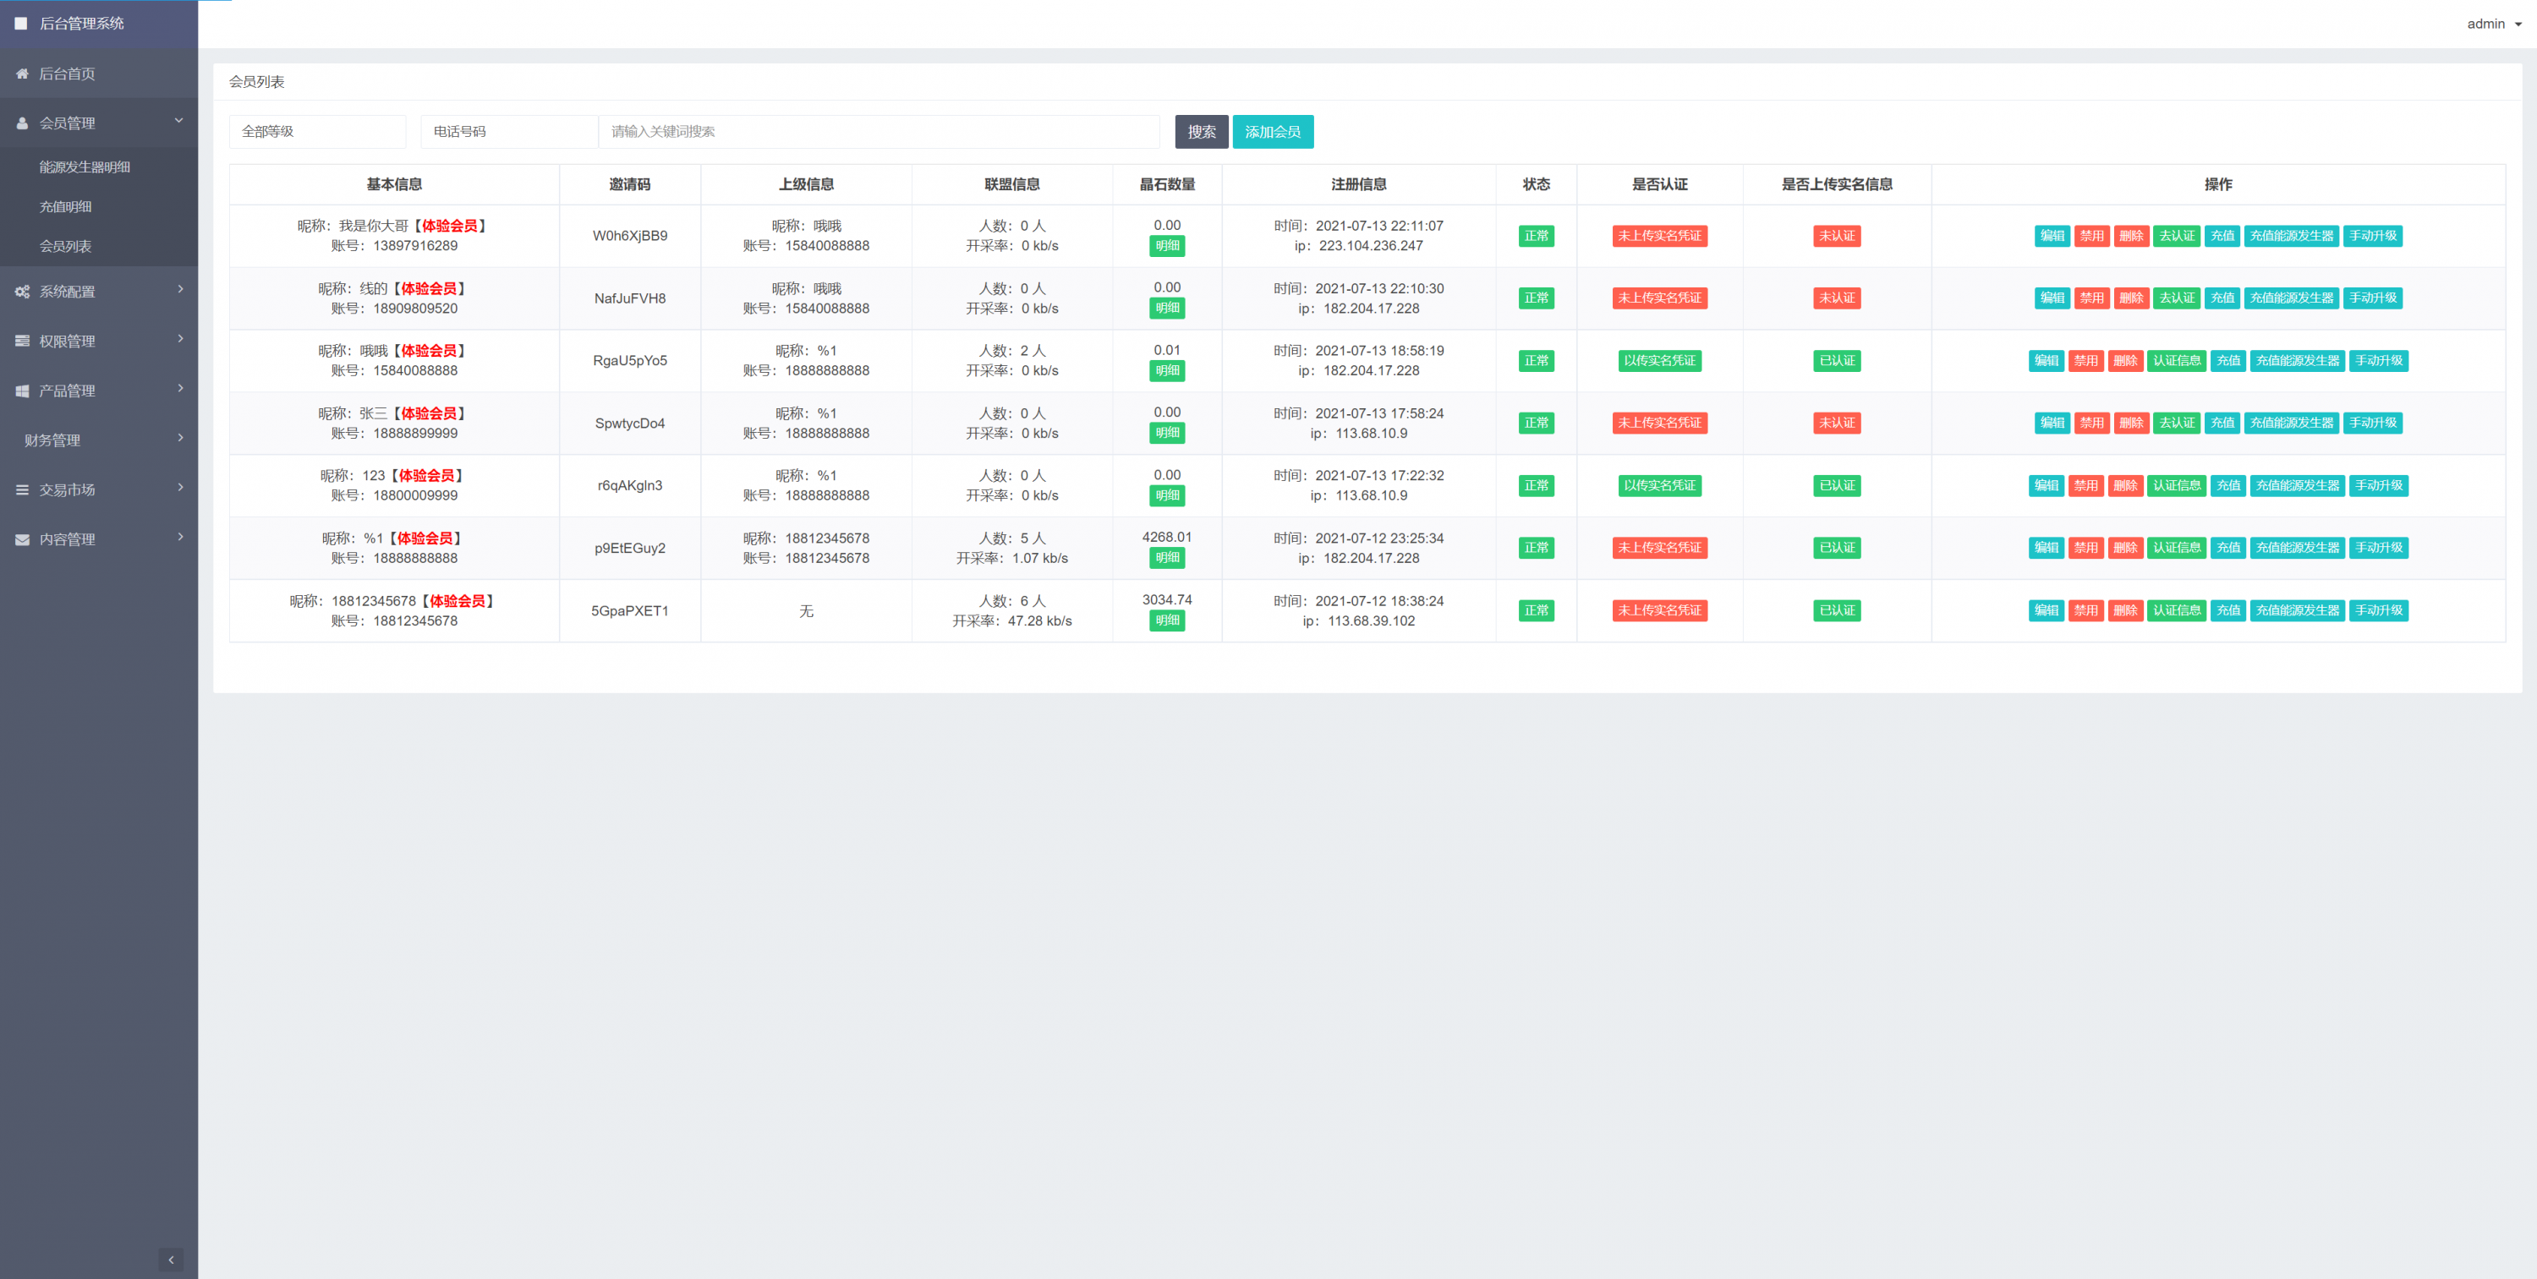
Task: Click the gears icon beside 系统配置
Action: tap(22, 292)
